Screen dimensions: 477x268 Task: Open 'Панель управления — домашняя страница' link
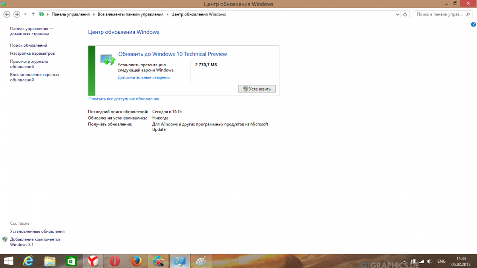click(32, 31)
